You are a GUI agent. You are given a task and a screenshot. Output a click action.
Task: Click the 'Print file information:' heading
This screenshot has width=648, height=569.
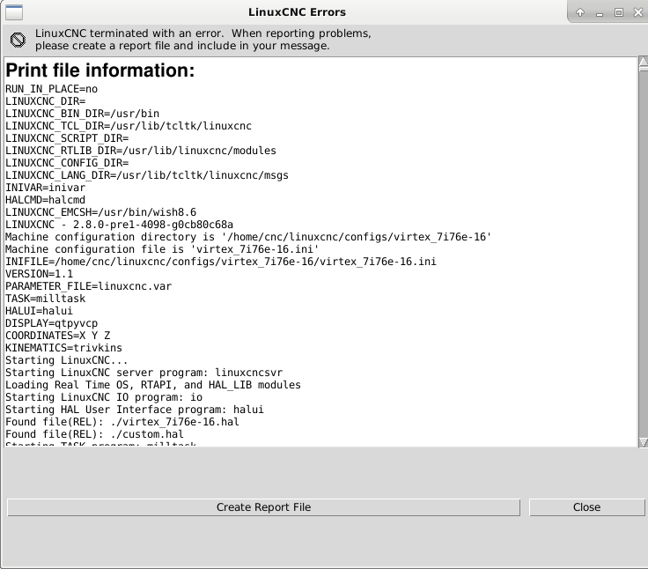[100, 70]
